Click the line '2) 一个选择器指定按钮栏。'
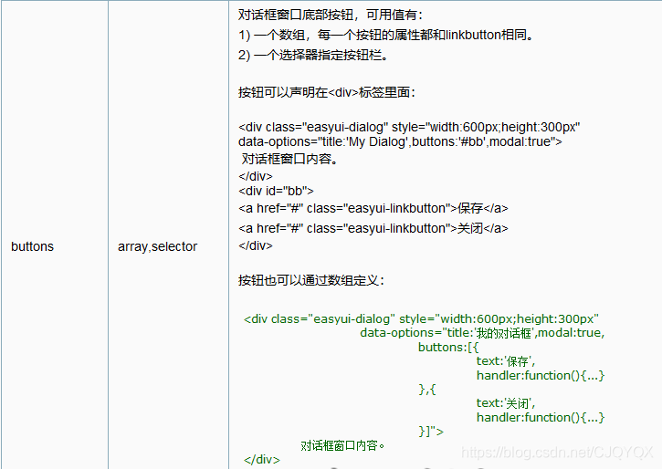The image size is (662, 469). click(x=313, y=55)
